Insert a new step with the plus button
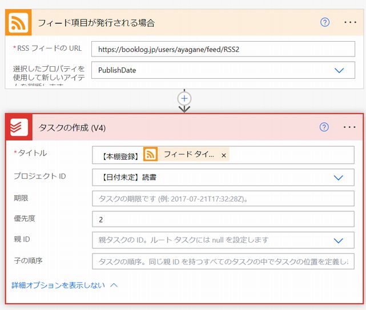 click(x=184, y=99)
